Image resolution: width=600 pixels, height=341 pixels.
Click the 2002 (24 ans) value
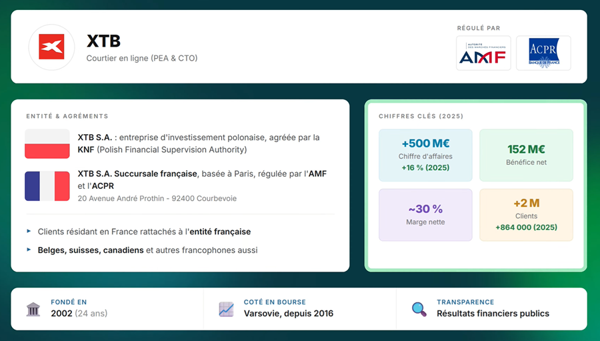pos(79,314)
